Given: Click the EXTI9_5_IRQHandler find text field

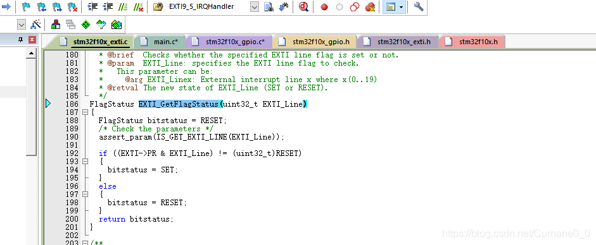Looking at the screenshot, I should click(208, 6).
